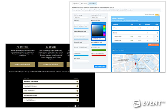Click the rainbow hue strip in color picker
The image size is (167, 110).
pos(104,30)
